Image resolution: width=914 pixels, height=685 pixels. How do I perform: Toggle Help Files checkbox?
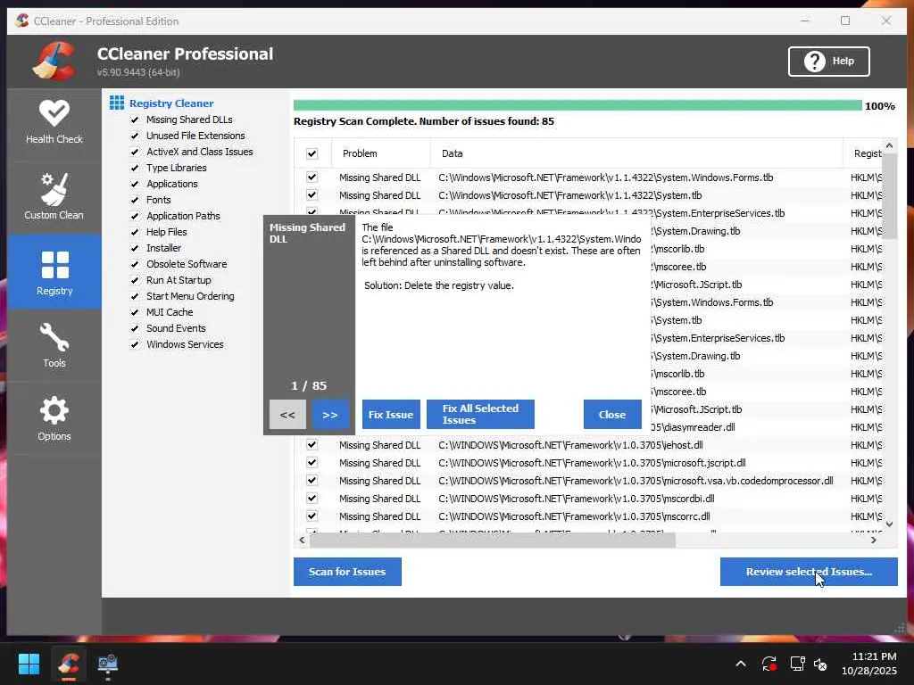[135, 232]
